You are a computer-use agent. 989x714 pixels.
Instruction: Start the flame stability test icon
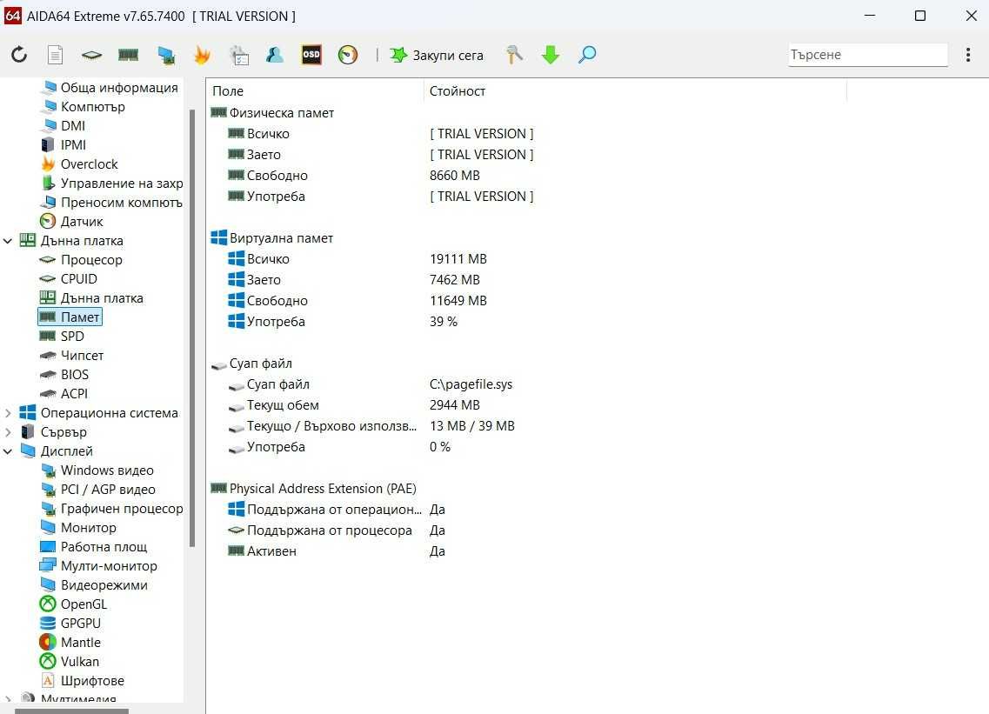202,55
